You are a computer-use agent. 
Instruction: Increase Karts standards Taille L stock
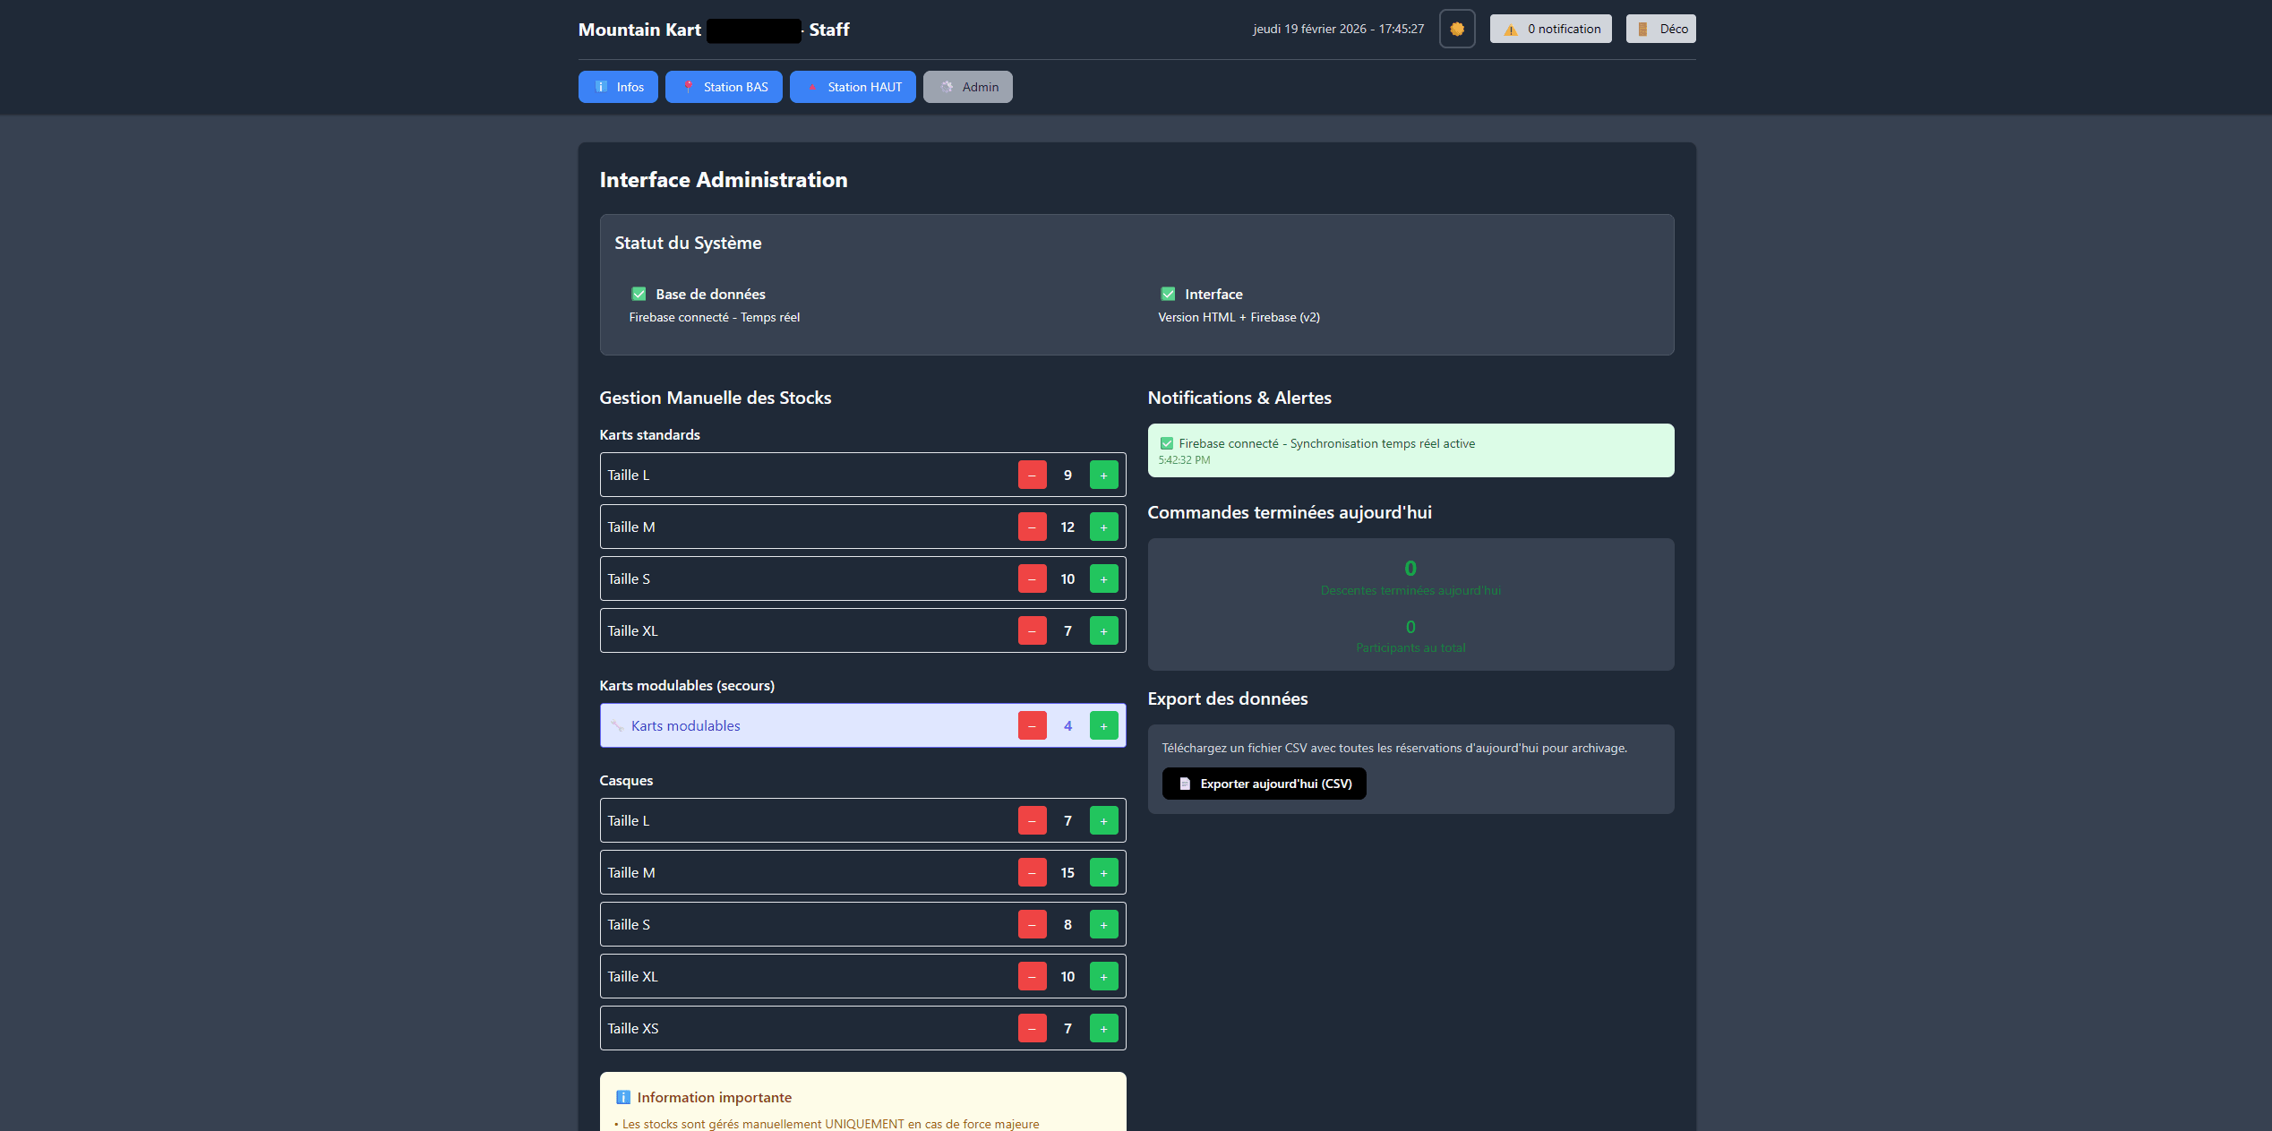[1103, 476]
